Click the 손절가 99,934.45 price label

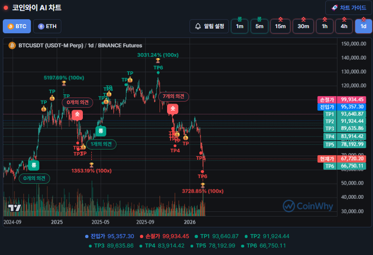click(x=341, y=99)
